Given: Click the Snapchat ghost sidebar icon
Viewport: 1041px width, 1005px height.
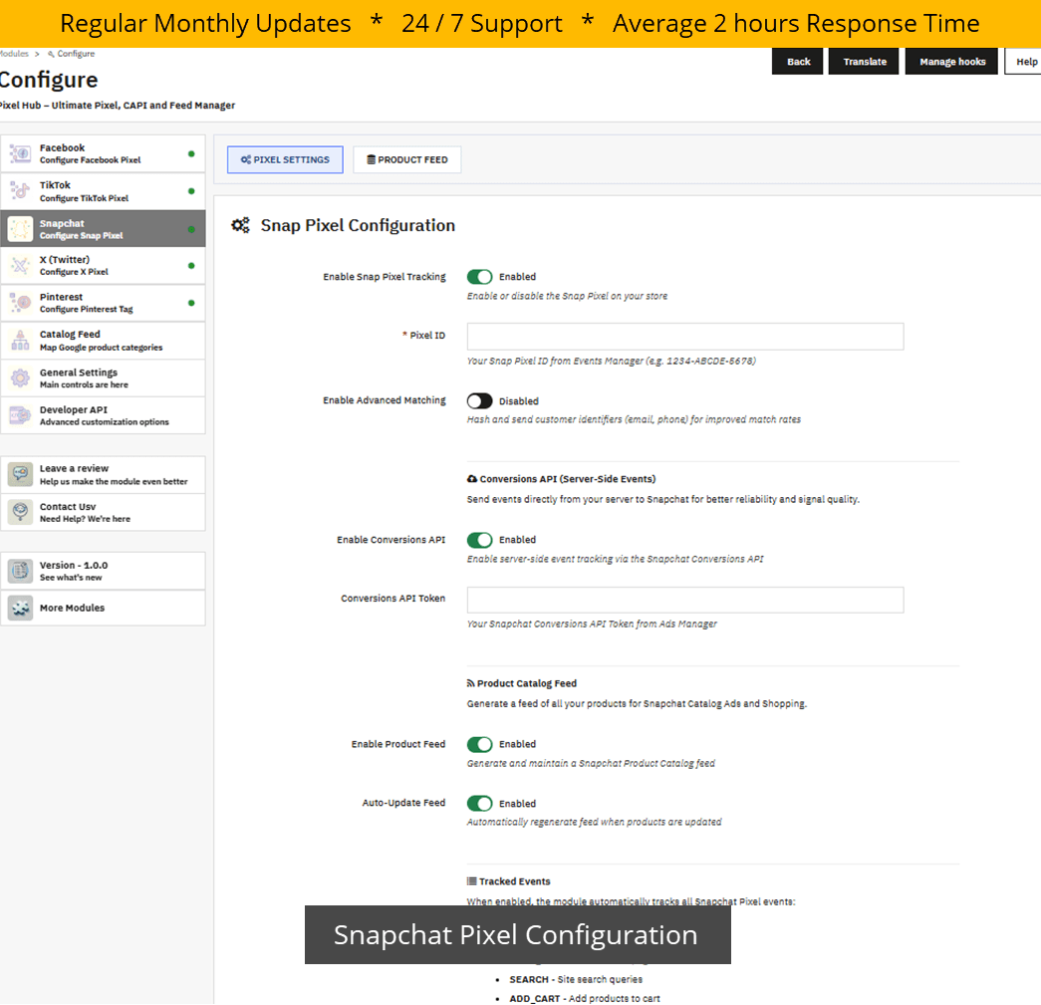Looking at the screenshot, I should coord(20,229).
